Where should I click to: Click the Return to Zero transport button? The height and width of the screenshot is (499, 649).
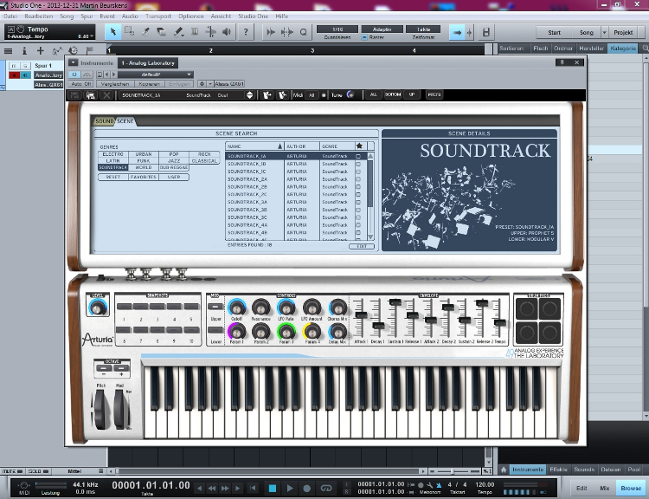tap(253, 488)
